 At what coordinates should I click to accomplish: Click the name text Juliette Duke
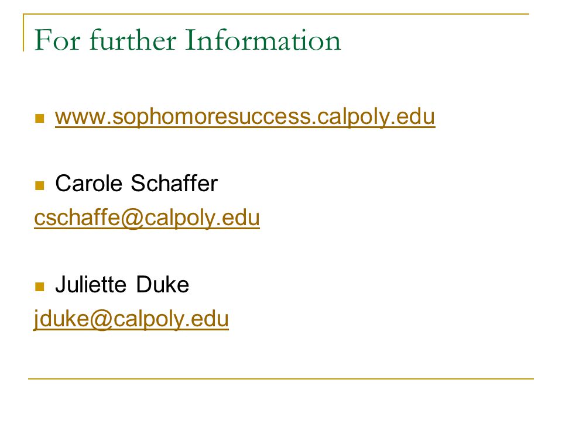tap(122, 285)
